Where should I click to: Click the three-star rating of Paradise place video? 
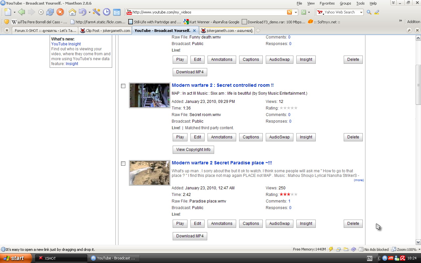tap(288, 195)
